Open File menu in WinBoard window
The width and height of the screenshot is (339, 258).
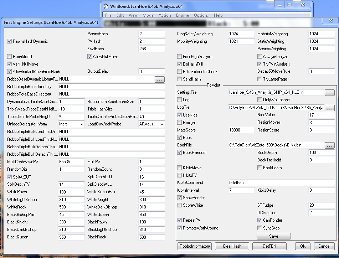point(108,15)
